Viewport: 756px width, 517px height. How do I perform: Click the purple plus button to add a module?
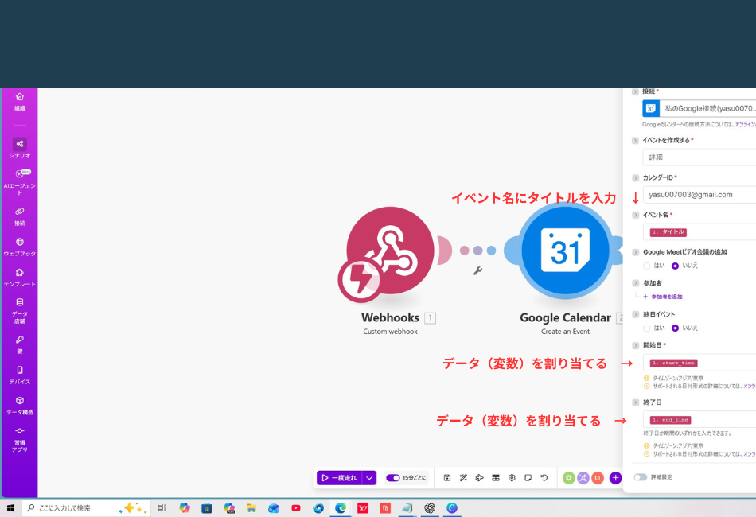click(614, 477)
